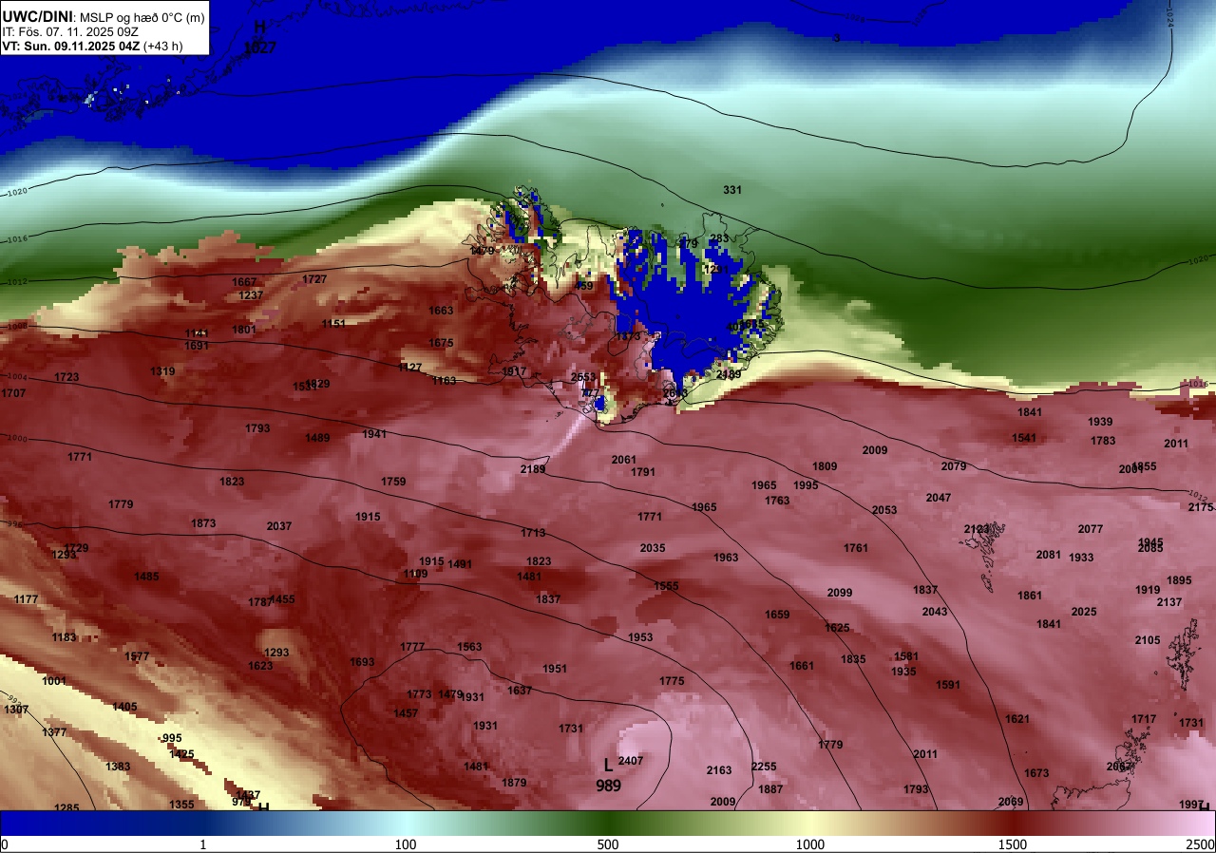The height and width of the screenshot is (853, 1216).
Task: Click the value 1659 on the map
Action: pyautogui.click(x=777, y=615)
